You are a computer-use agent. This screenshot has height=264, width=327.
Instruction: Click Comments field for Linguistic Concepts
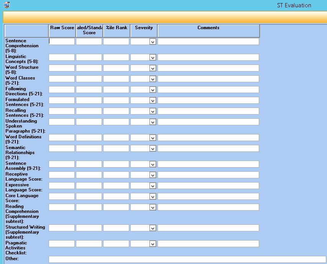208,57
